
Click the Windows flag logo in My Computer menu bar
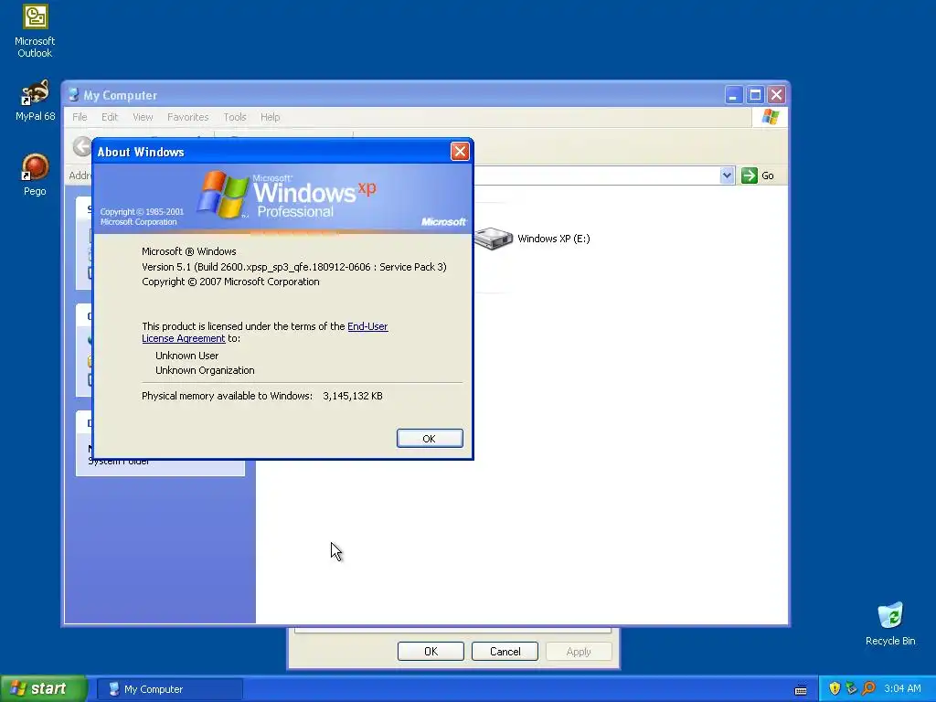click(770, 117)
